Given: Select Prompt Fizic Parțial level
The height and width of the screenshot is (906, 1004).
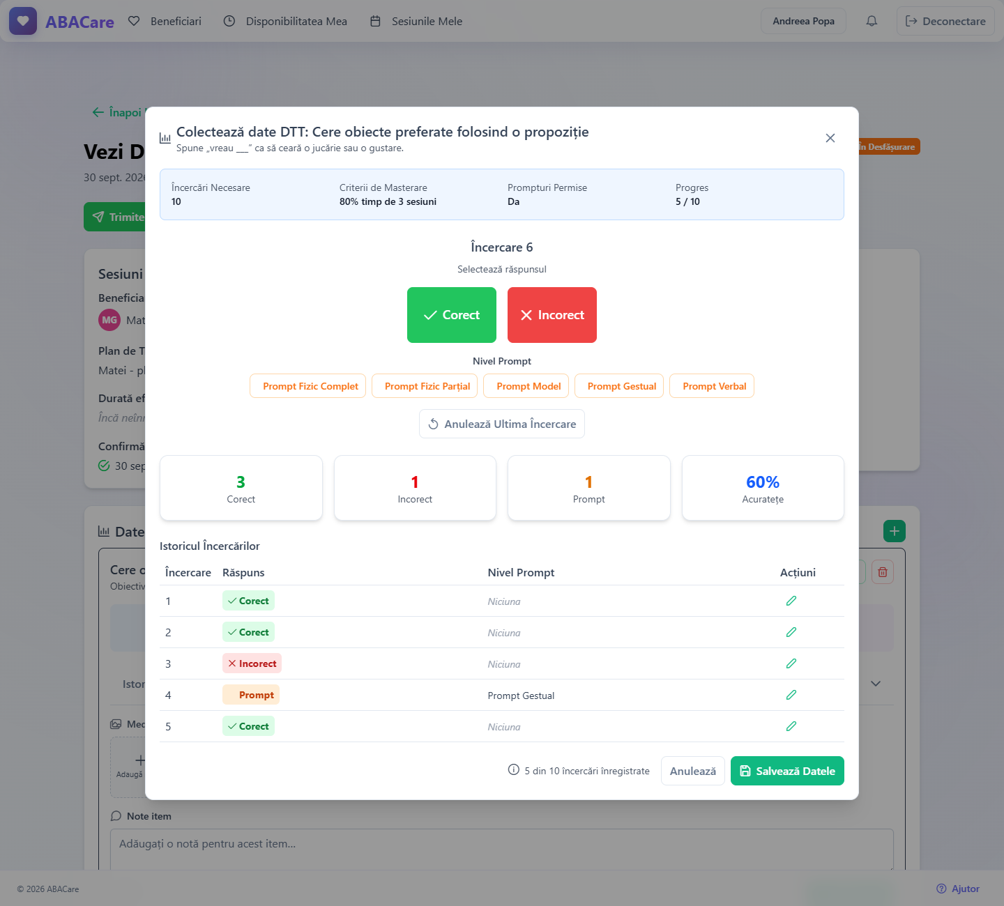Looking at the screenshot, I should coord(425,386).
